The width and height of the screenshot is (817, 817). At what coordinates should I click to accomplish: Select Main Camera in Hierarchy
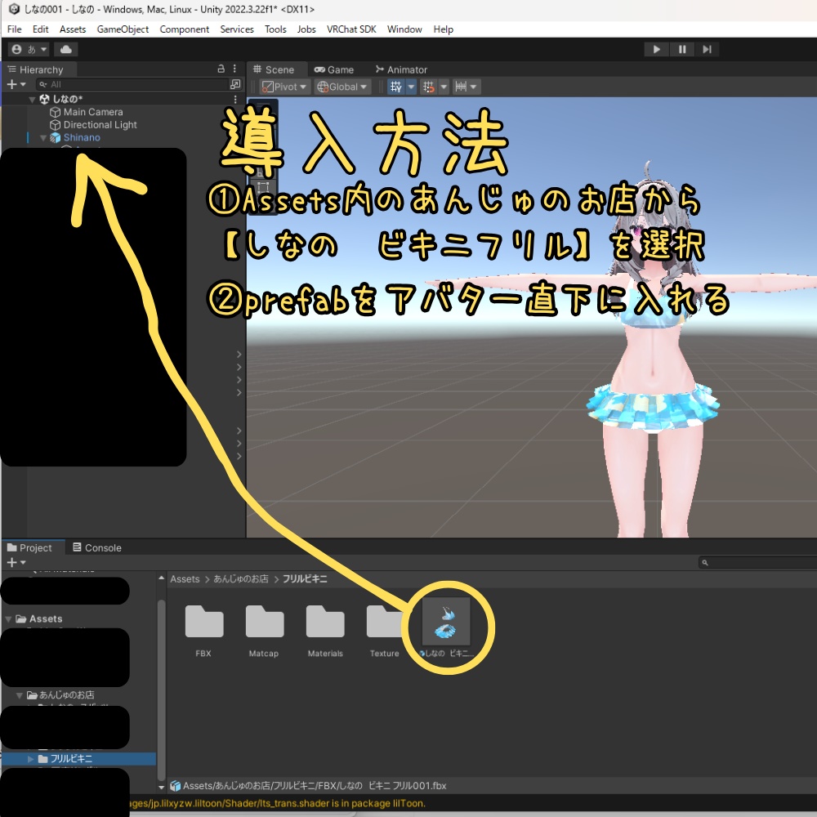click(93, 112)
